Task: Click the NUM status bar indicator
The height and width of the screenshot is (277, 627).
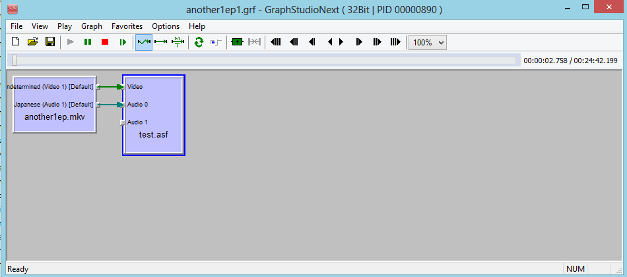Action: (575, 269)
